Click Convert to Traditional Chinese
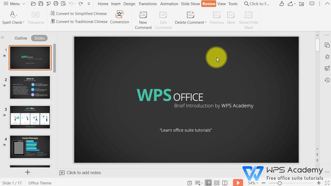The image size is (331, 186). pos(79,21)
